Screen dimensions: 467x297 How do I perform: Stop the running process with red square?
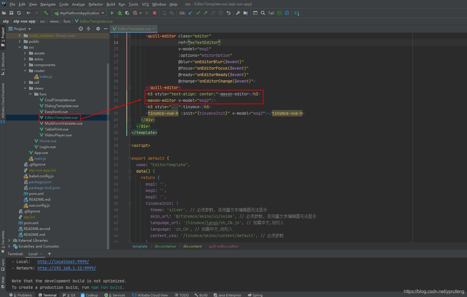pyautogui.click(x=155, y=13)
